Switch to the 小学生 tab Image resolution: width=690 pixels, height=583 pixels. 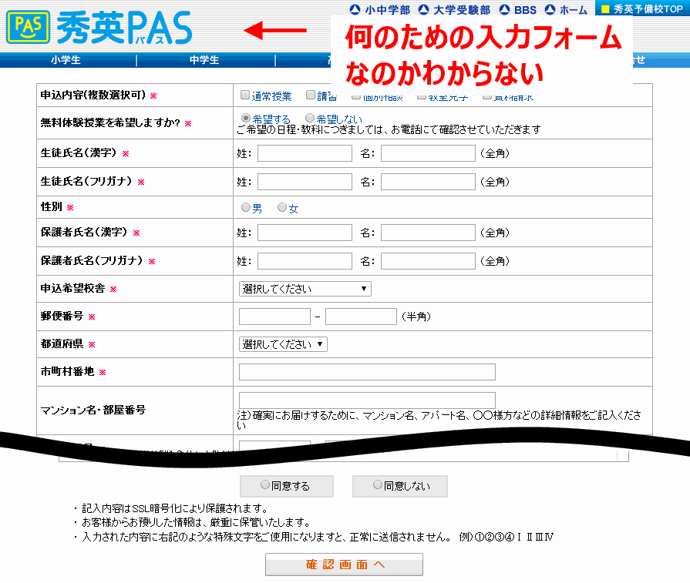66,60
